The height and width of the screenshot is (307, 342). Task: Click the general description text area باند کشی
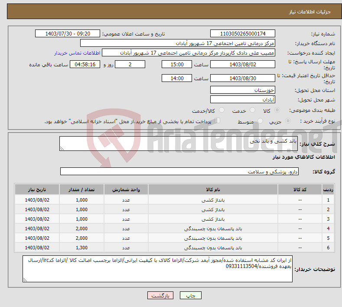pos(179,144)
